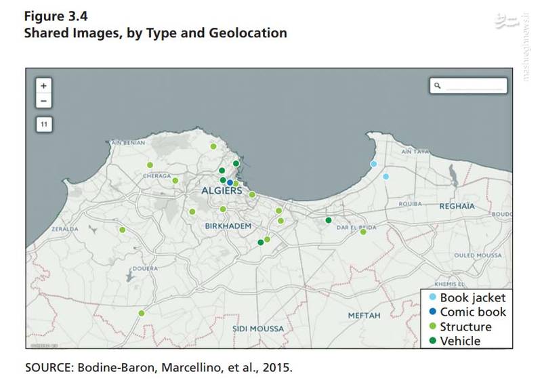Click the zoom in plus button

click(43, 86)
